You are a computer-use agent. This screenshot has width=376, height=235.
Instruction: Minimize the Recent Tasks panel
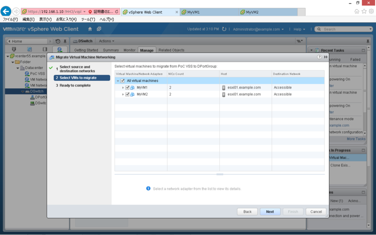363,50
